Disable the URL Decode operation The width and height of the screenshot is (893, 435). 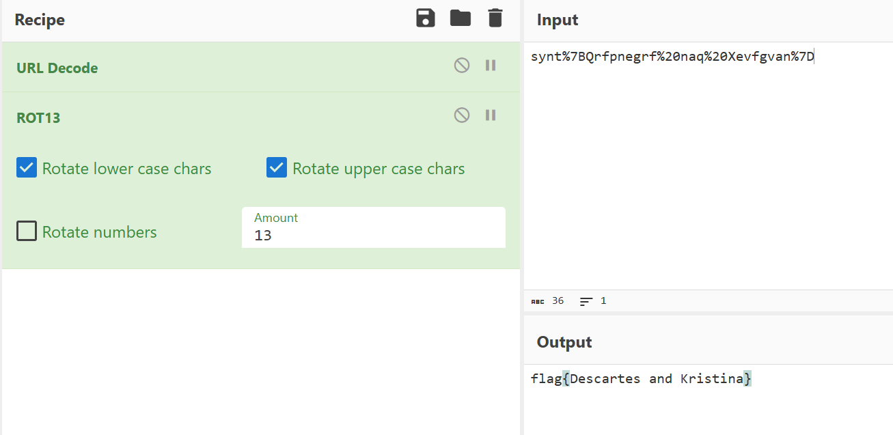462,66
